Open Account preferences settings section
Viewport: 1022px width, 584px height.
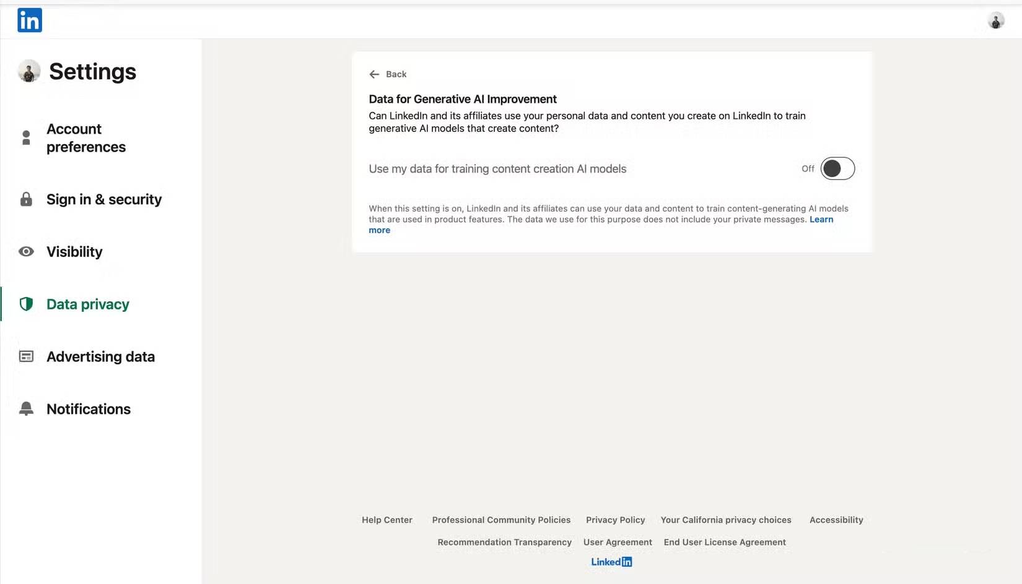click(86, 138)
